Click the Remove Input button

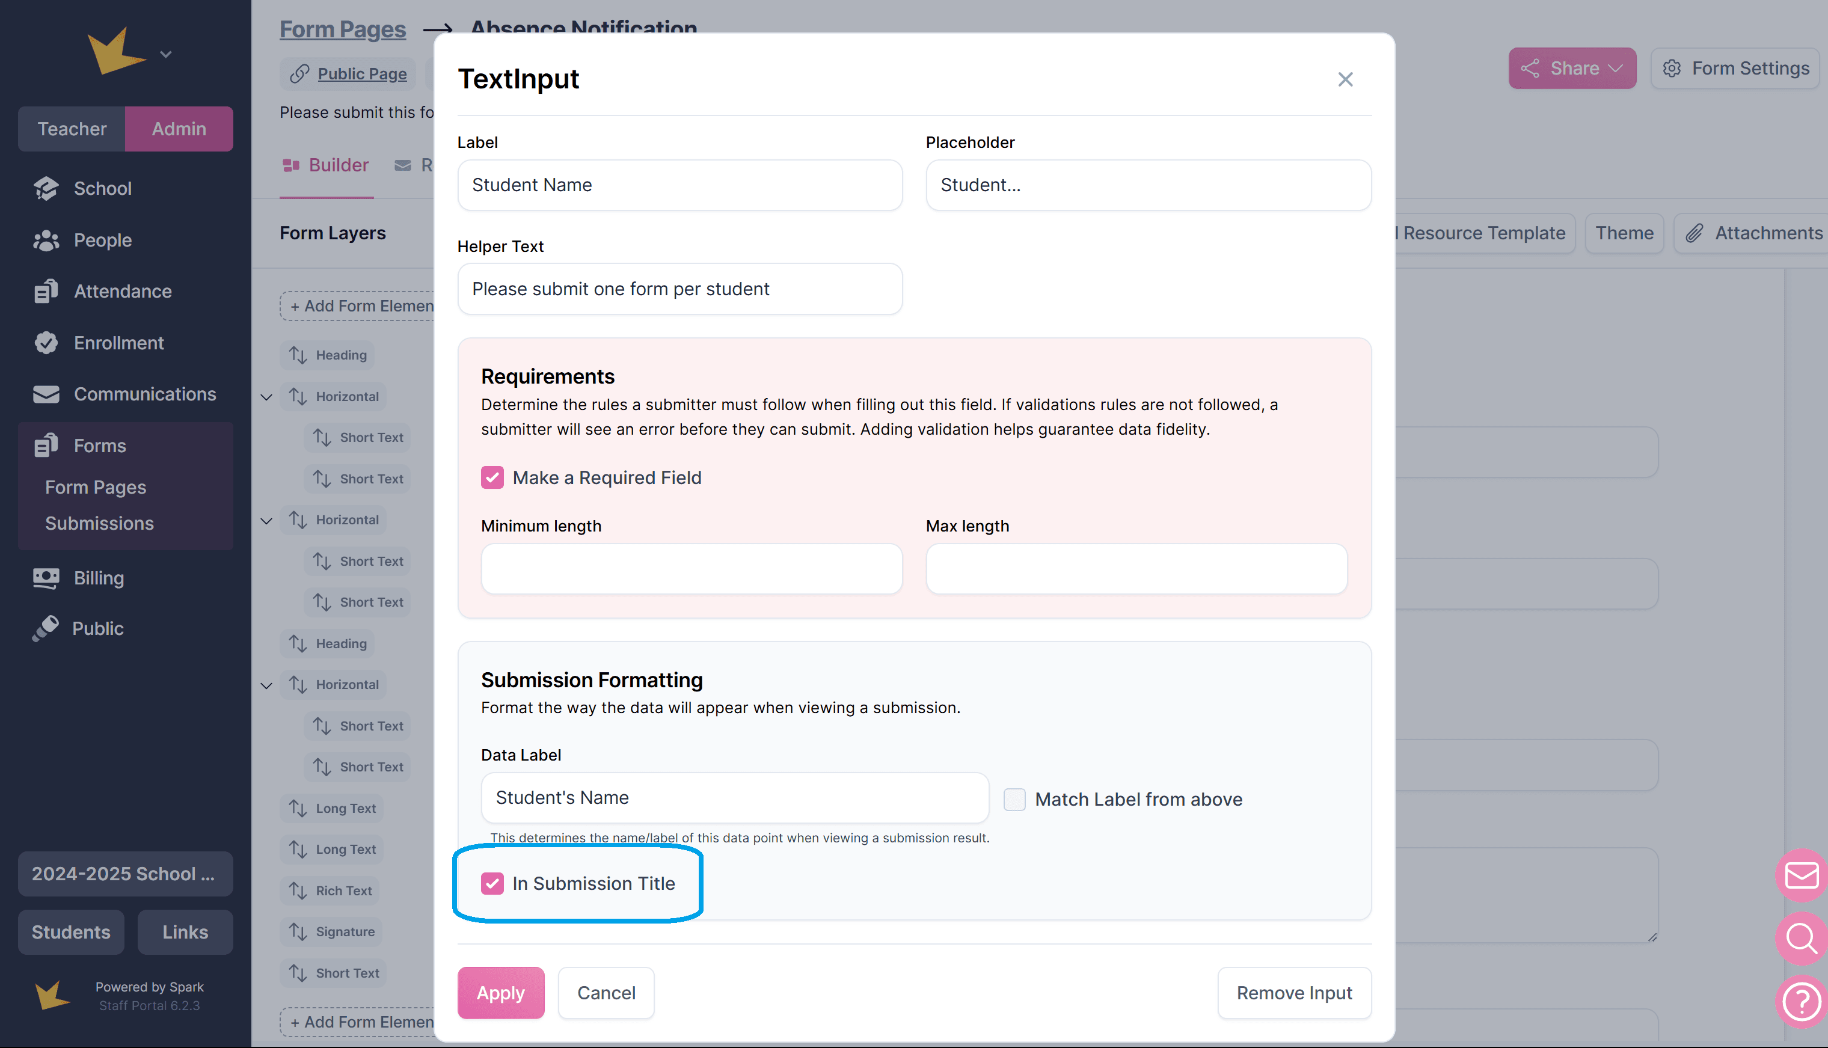[x=1294, y=993]
